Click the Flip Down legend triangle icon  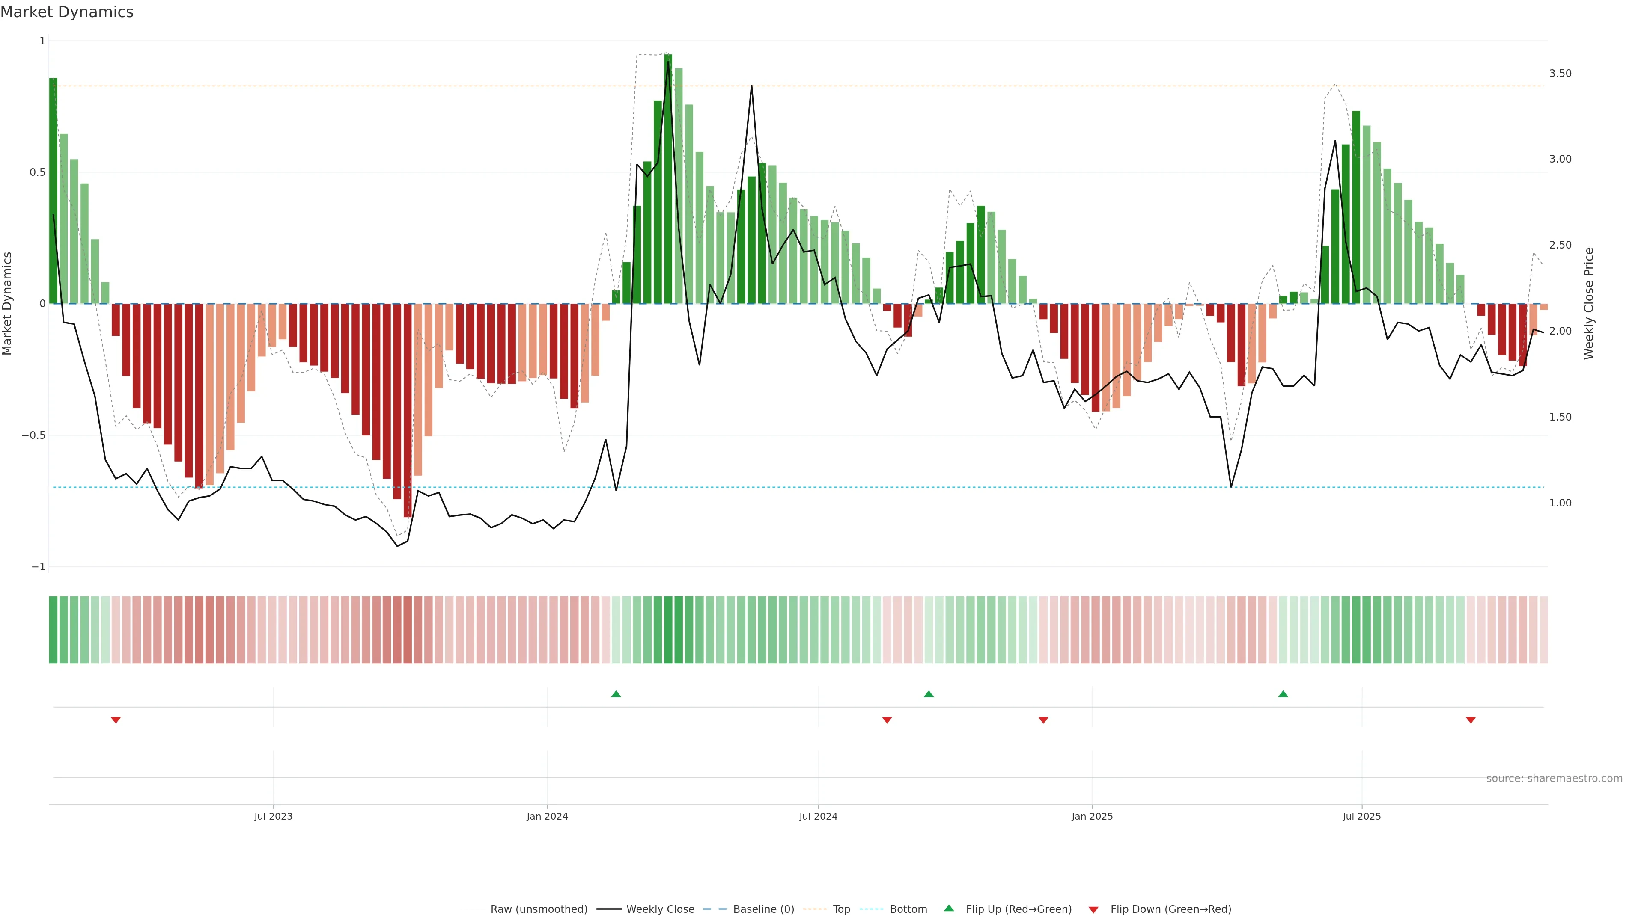(x=1093, y=909)
